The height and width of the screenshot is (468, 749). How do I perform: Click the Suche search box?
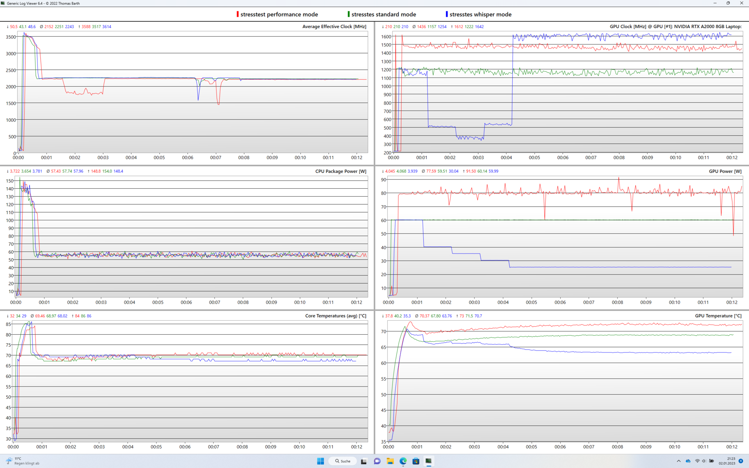[x=343, y=461]
